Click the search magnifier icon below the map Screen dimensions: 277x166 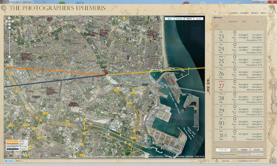(200, 161)
